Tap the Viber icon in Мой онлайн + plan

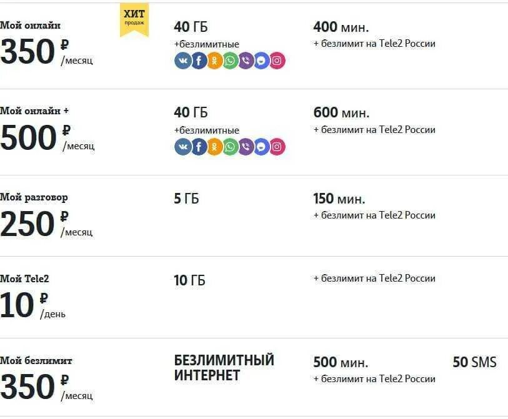coord(246,147)
